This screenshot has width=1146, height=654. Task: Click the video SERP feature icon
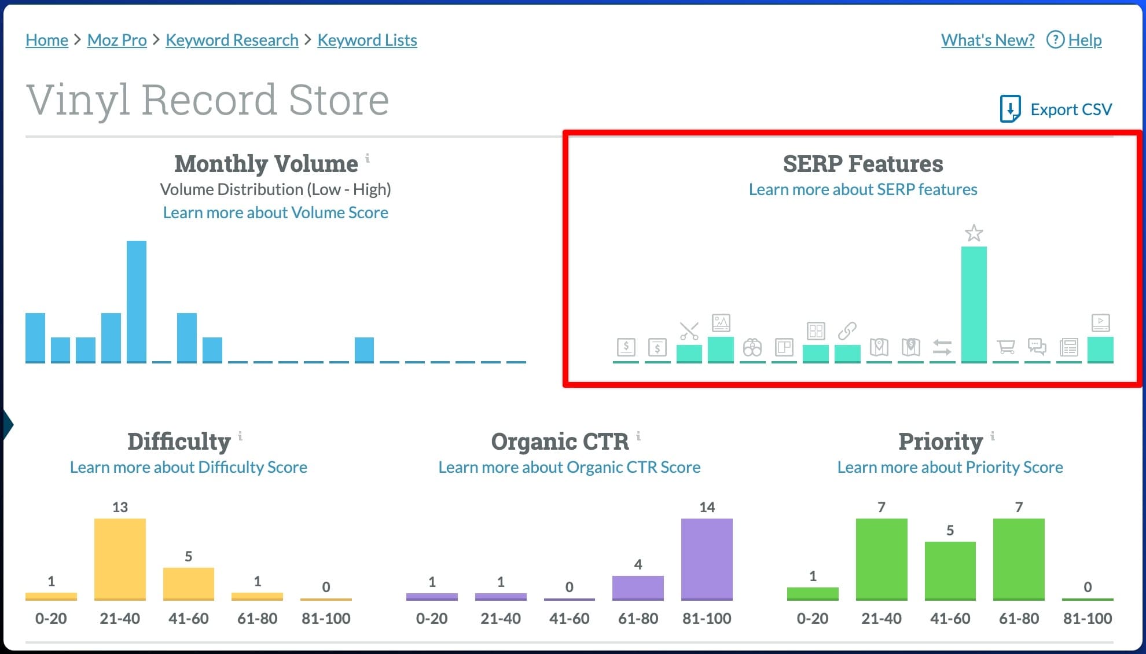pyautogui.click(x=1100, y=324)
